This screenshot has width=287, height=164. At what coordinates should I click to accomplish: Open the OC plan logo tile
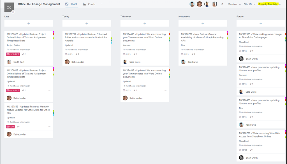click(x=9, y=7)
